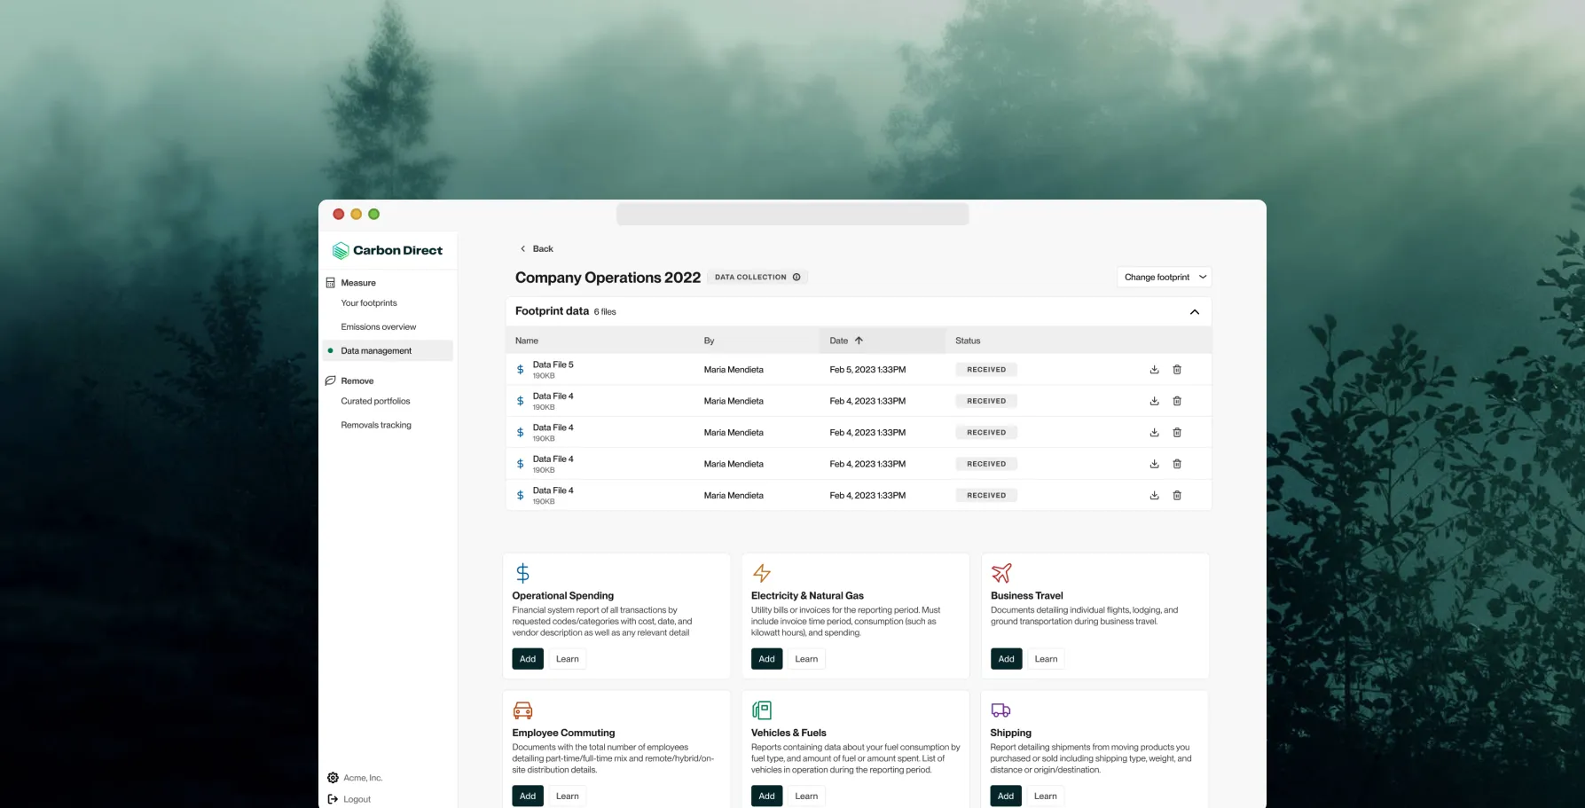Click the browser address bar
Image resolution: width=1585 pixels, height=808 pixels.
pos(792,214)
